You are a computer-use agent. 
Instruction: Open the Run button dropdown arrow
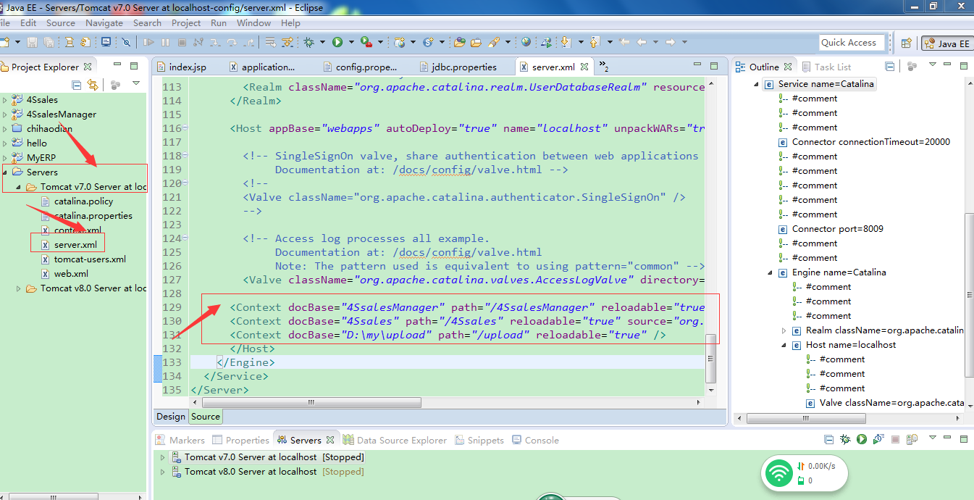click(351, 42)
